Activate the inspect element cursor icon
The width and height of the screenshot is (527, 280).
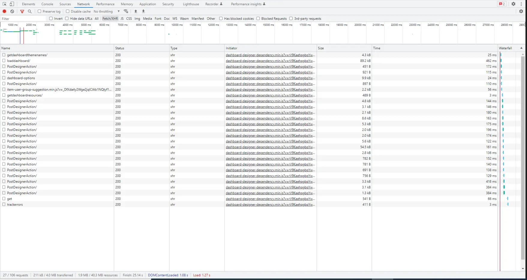click(4, 4)
